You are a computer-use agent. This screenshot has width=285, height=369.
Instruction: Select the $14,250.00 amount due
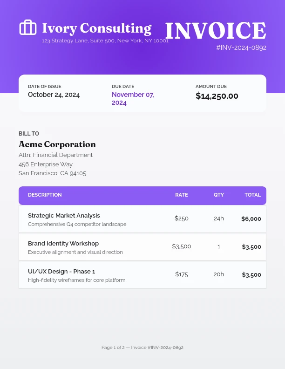point(217,96)
